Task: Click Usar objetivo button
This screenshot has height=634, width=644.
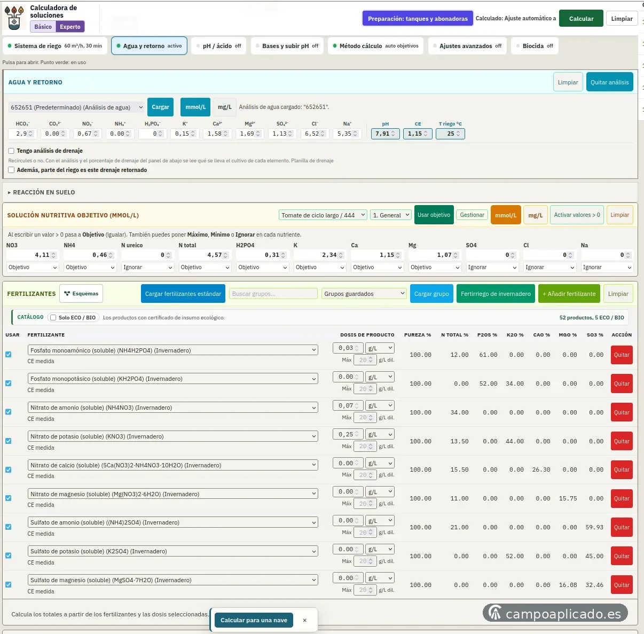Action: (434, 215)
